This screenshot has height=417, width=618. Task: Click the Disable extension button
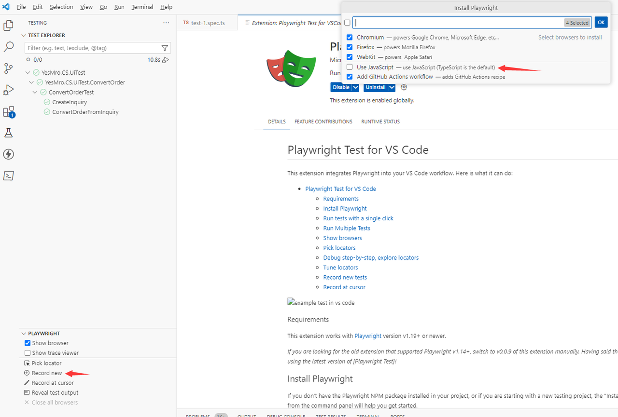(x=341, y=87)
